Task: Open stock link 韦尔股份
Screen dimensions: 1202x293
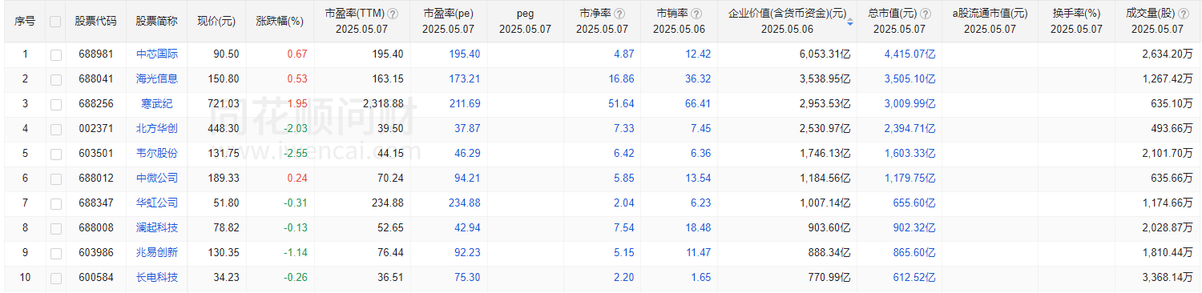Action: click(x=156, y=154)
